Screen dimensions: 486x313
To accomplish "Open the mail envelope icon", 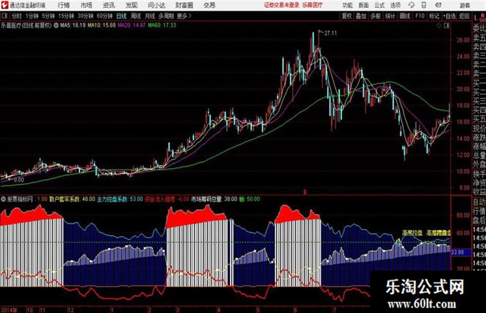I will (438, 5).
